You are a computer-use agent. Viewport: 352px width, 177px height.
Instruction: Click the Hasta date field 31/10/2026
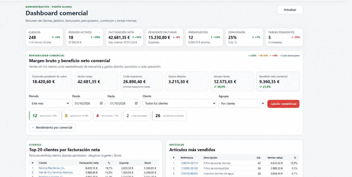tap(124, 103)
